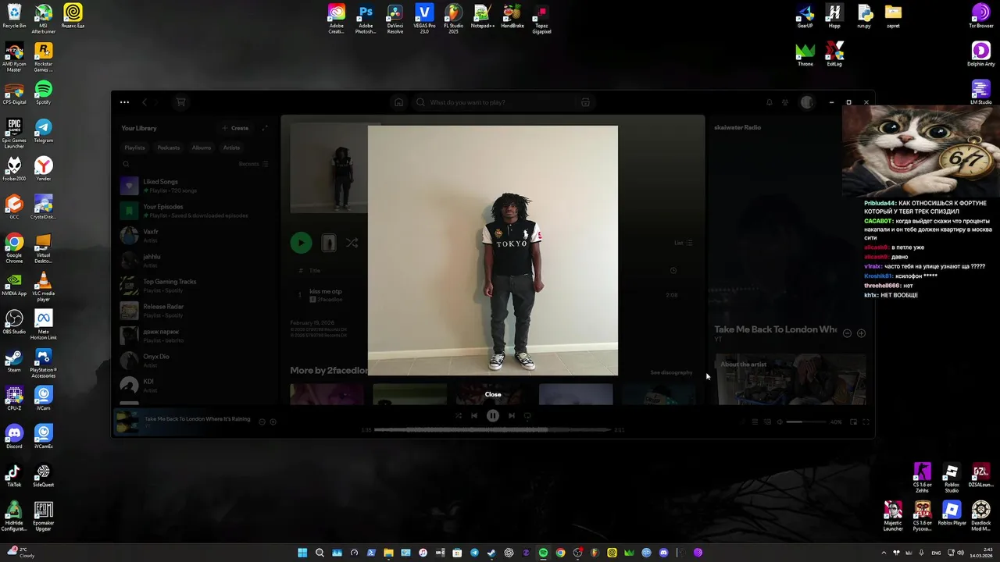Launch HandBrake desktop shortcut

[x=512, y=16]
